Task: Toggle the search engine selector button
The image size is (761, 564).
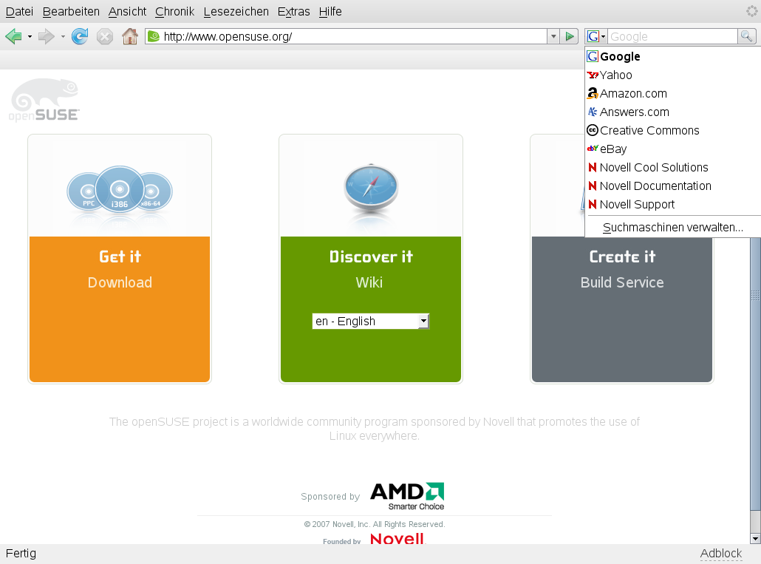Action: pos(596,36)
